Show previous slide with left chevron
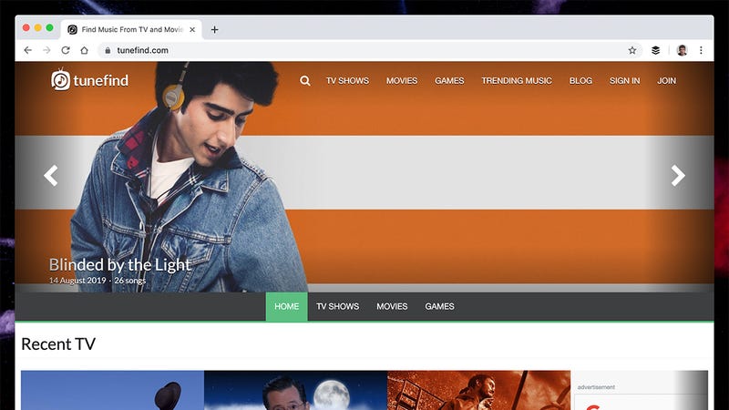The image size is (729, 410). [x=51, y=176]
